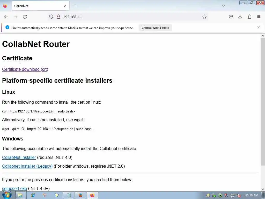This screenshot has width=265, height=199.
Task: Expand the list all tabs chevron
Action: point(223,6)
